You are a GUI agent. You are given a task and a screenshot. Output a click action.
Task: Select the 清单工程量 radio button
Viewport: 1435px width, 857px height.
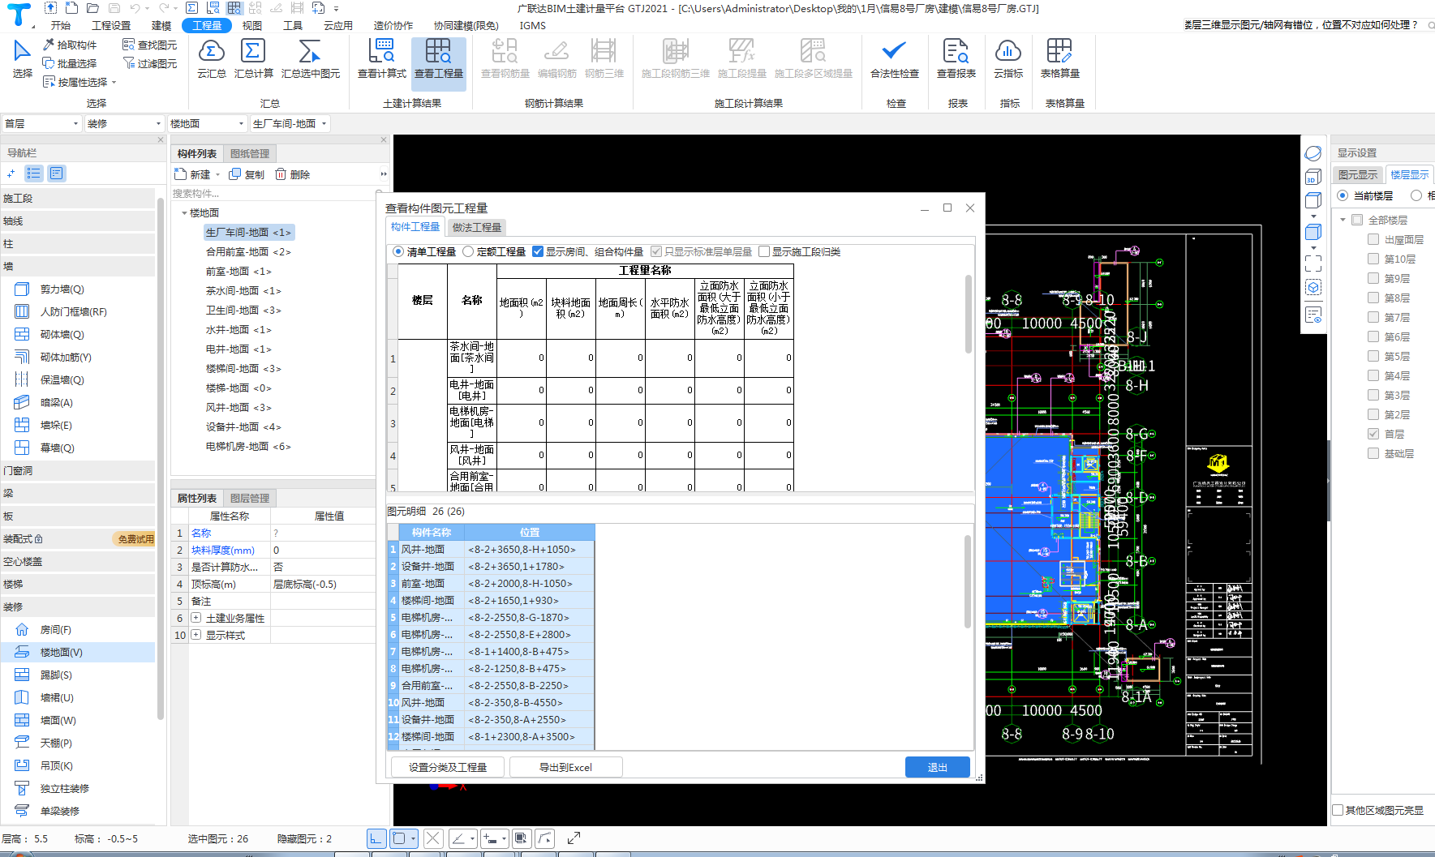[x=398, y=252]
